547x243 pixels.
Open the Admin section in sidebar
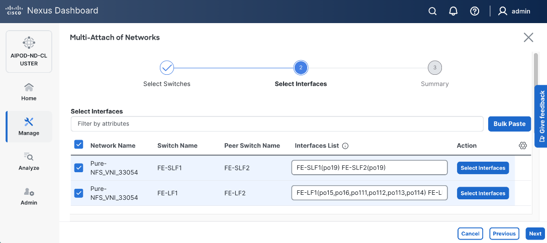tap(29, 196)
